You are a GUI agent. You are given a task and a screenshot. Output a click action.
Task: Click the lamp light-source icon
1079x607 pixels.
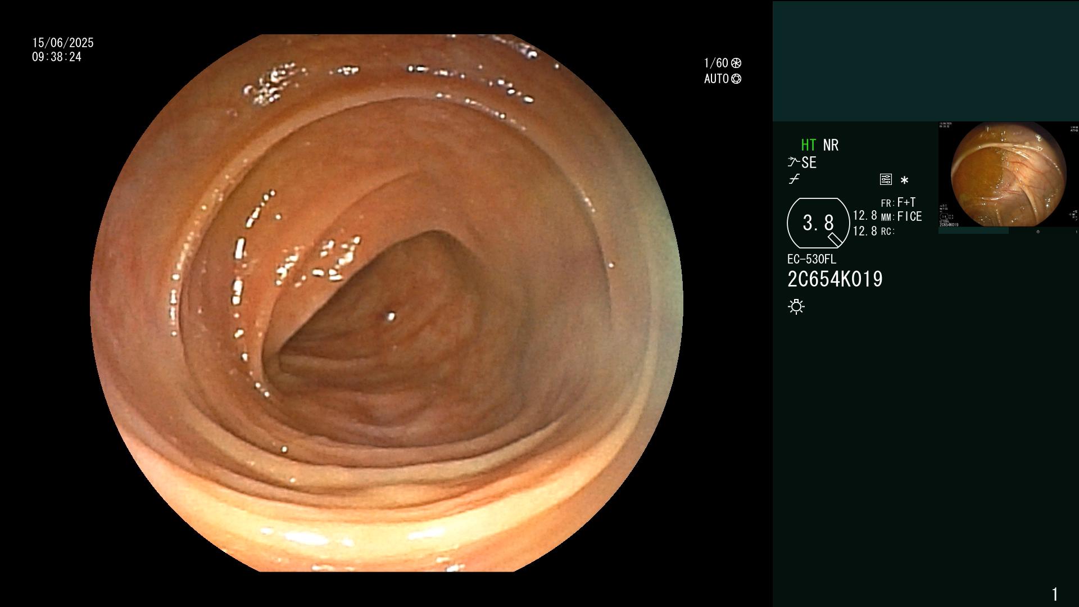coord(796,307)
